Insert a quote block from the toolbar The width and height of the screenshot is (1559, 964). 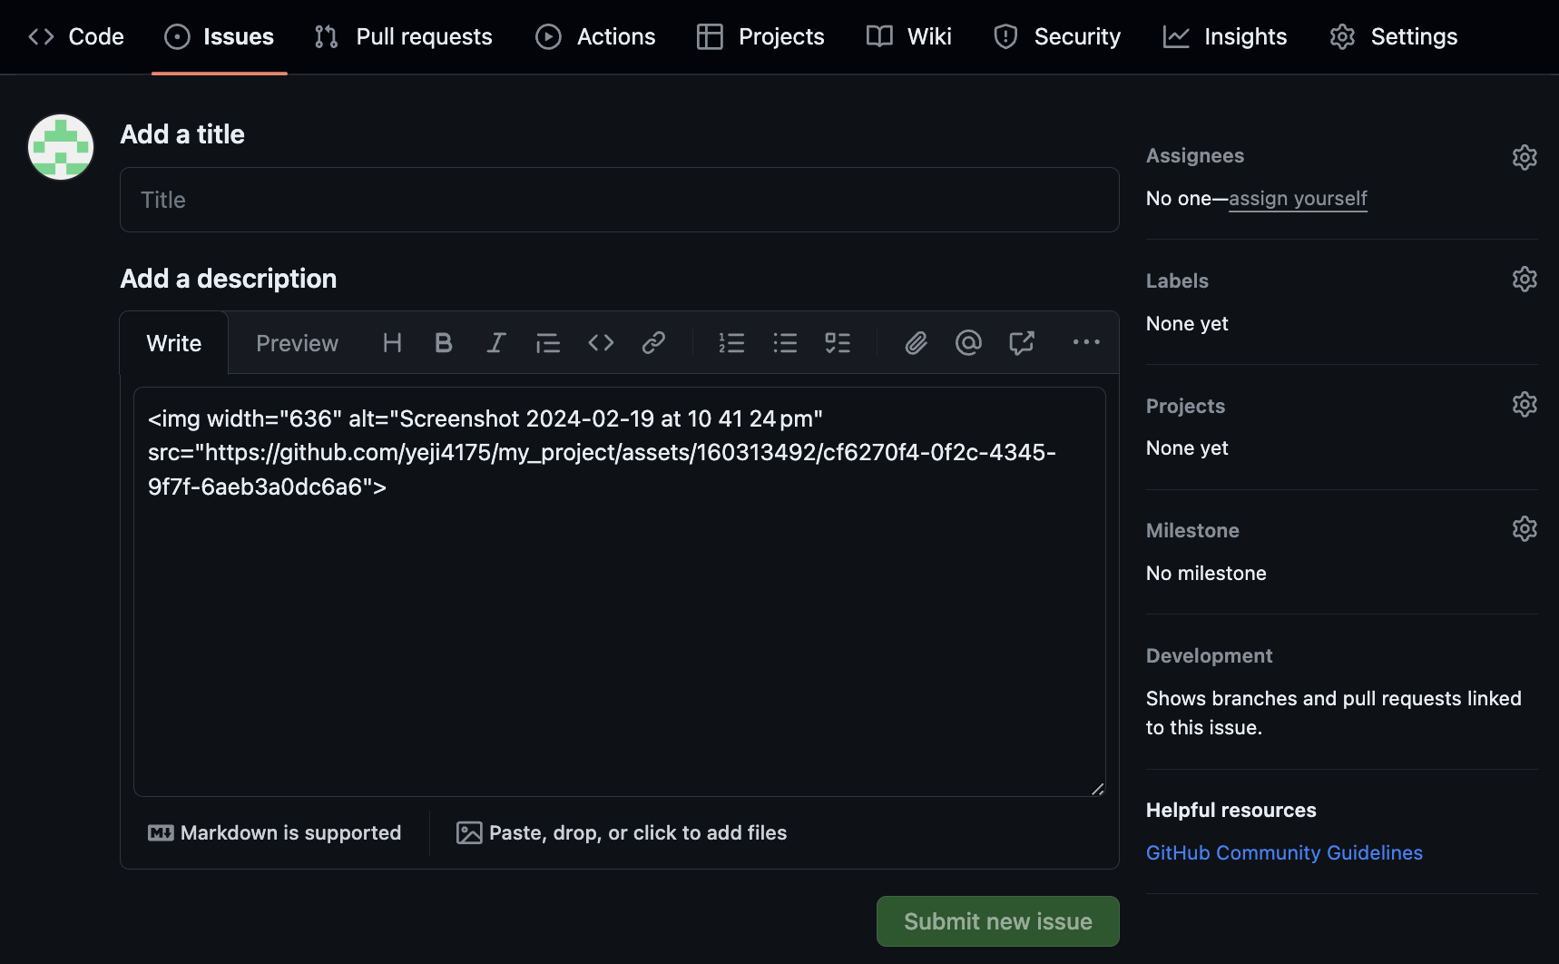548,343
